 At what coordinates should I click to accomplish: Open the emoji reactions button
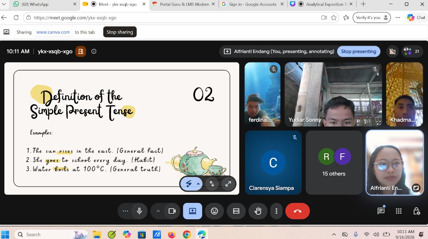click(x=214, y=211)
